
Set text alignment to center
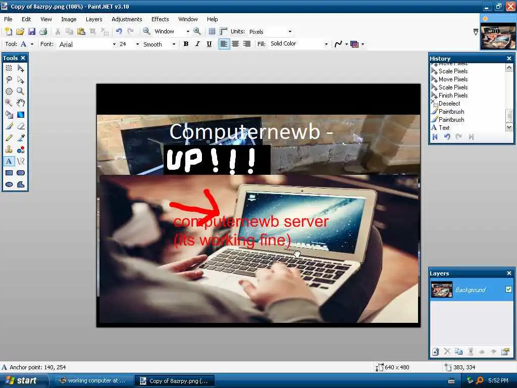click(235, 44)
